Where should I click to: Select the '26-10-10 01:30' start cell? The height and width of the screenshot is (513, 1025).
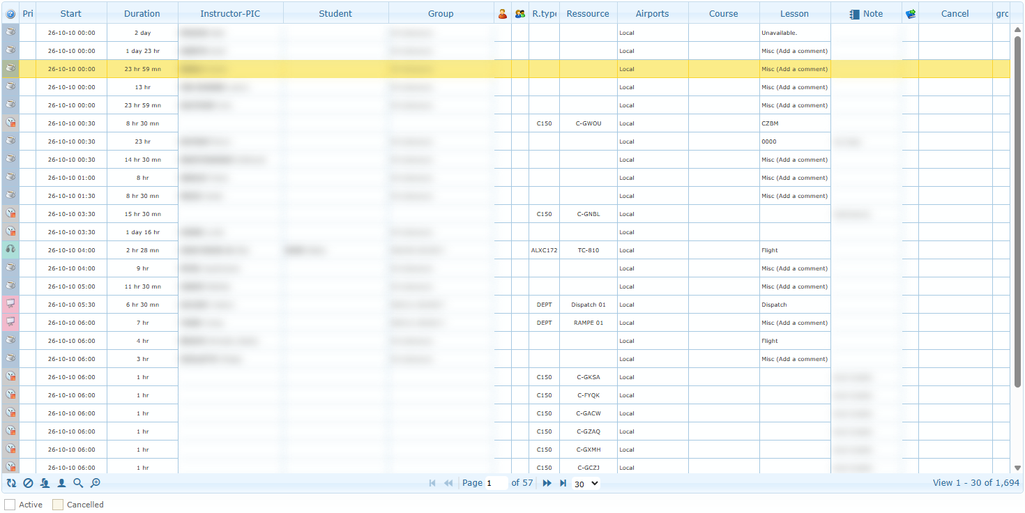(x=71, y=196)
